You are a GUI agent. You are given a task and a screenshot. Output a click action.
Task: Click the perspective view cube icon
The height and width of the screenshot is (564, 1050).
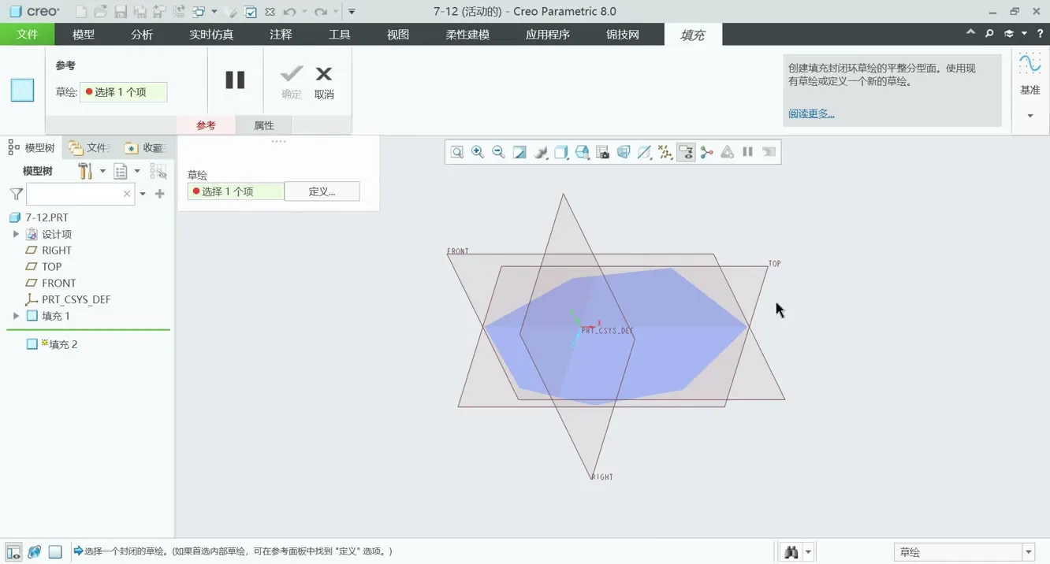point(624,152)
